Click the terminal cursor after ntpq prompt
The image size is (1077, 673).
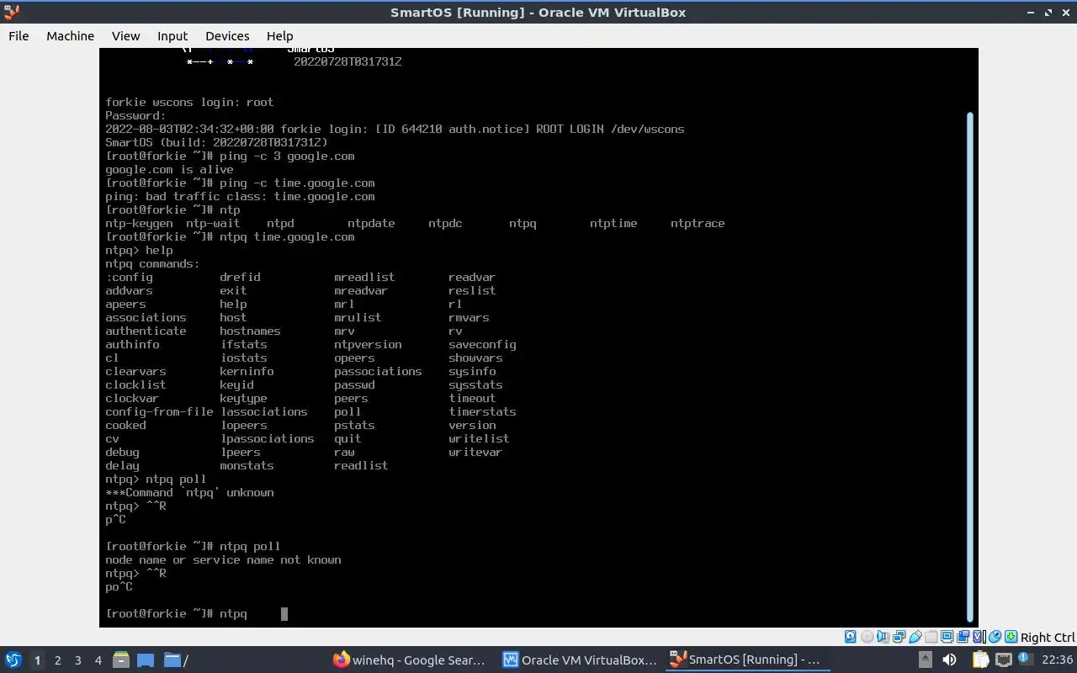point(284,614)
